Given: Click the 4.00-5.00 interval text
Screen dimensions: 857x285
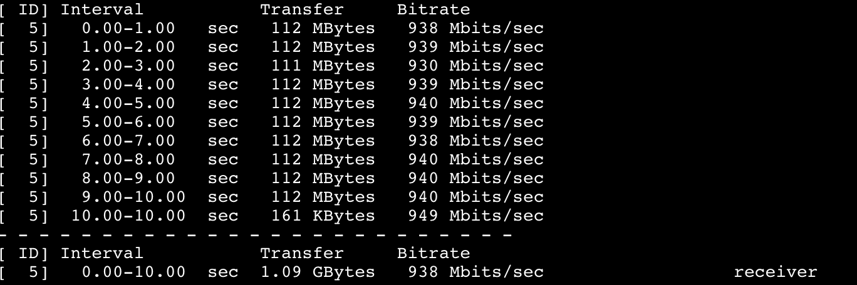Looking at the screenshot, I should coord(128,103).
